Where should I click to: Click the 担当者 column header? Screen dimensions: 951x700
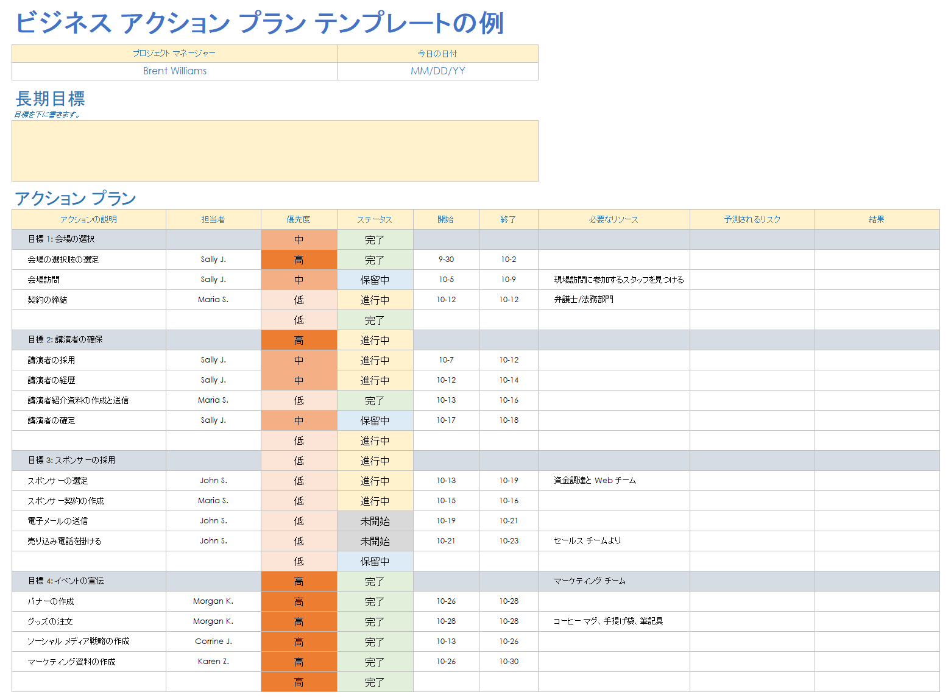click(213, 219)
